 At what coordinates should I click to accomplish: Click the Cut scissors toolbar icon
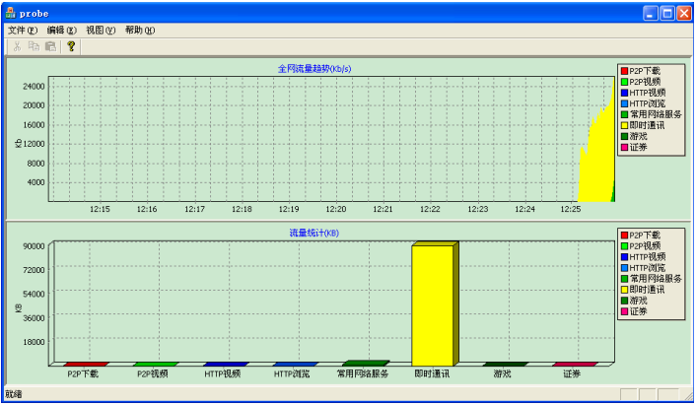(x=17, y=46)
